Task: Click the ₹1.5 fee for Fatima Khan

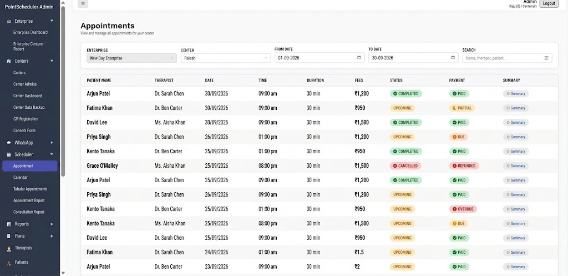Action: [x=359, y=253]
